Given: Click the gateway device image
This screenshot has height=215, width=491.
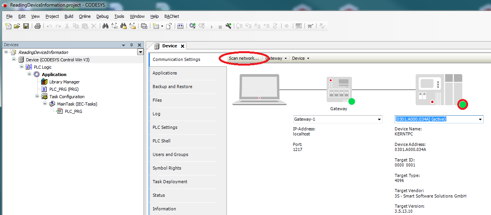Looking at the screenshot, I should pyautogui.click(x=339, y=89).
